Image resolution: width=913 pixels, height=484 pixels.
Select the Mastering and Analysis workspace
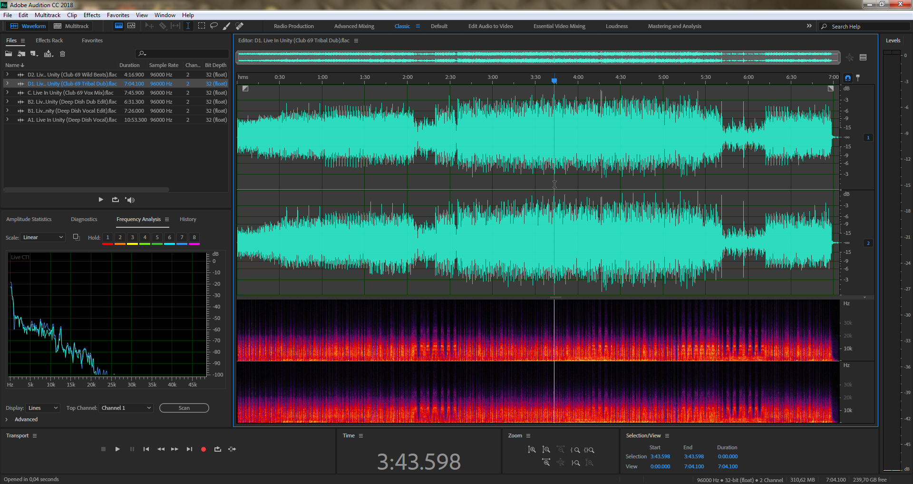point(674,26)
